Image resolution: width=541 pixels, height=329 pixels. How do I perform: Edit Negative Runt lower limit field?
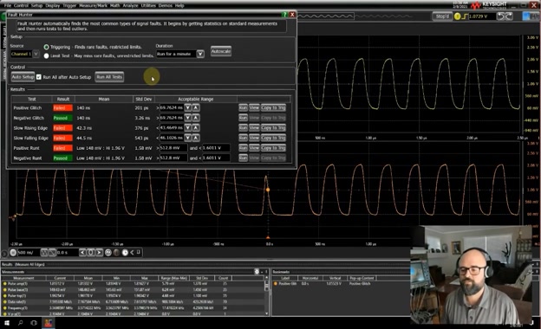click(173, 158)
